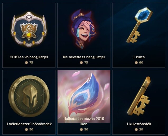Click the golden key with blue gem

pyautogui.click(x=139, y=25)
